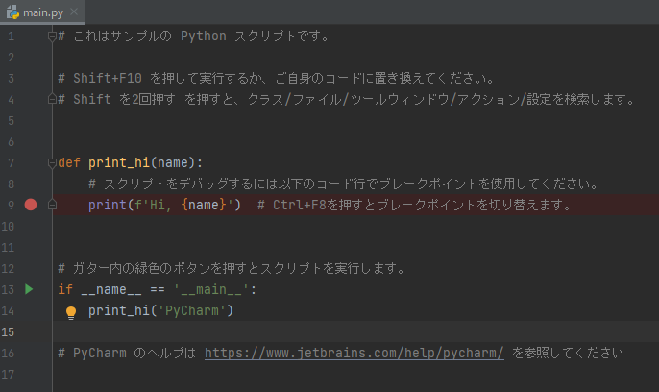
Task: Click the Ctrl+F8 comment on line 9
Action: tap(414, 205)
